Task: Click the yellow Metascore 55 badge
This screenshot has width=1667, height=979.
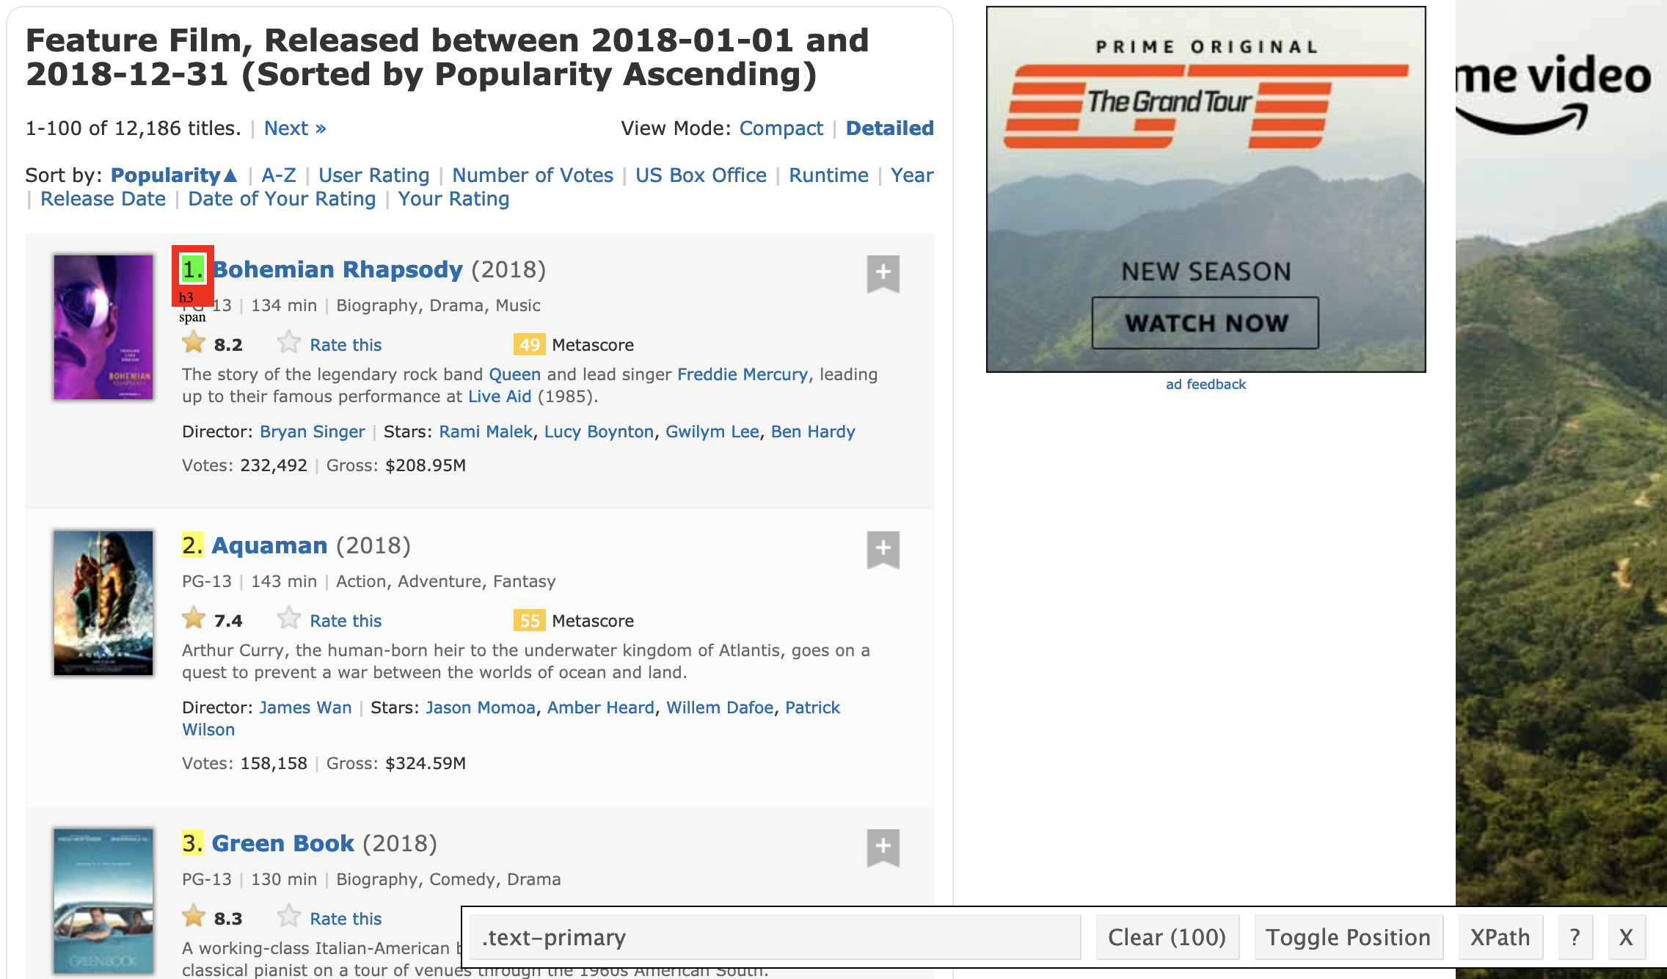Action: point(529,620)
